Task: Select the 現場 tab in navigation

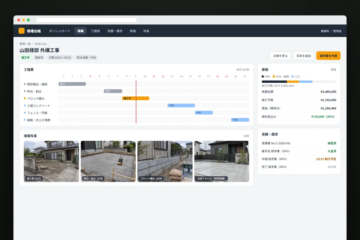Action: click(80, 31)
